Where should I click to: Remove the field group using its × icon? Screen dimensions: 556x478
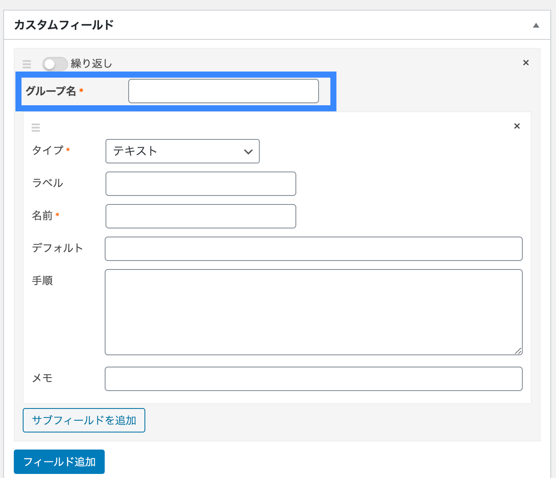point(526,63)
